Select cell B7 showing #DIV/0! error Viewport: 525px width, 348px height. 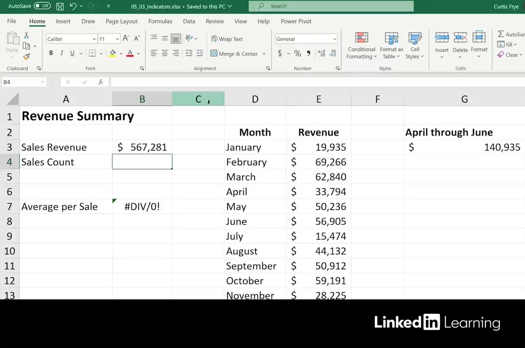(142, 207)
